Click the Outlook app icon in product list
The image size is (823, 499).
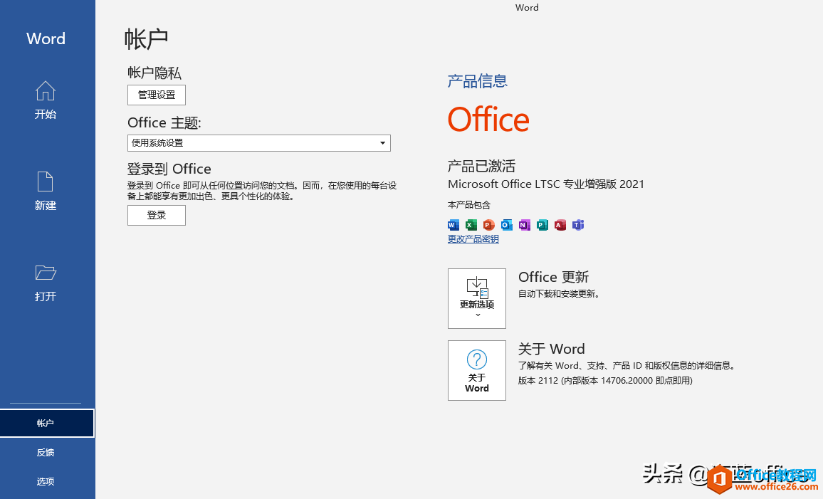[x=506, y=225]
